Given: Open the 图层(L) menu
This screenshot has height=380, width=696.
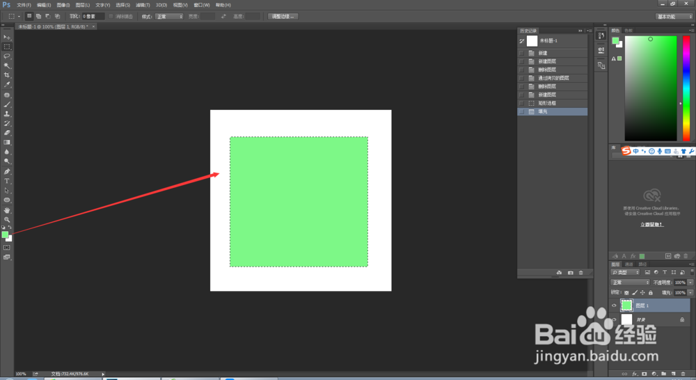Looking at the screenshot, I should pyautogui.click(x=83, y=5).
